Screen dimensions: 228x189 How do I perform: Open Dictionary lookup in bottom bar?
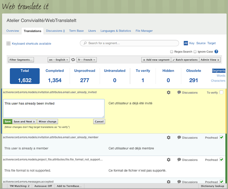212,186
